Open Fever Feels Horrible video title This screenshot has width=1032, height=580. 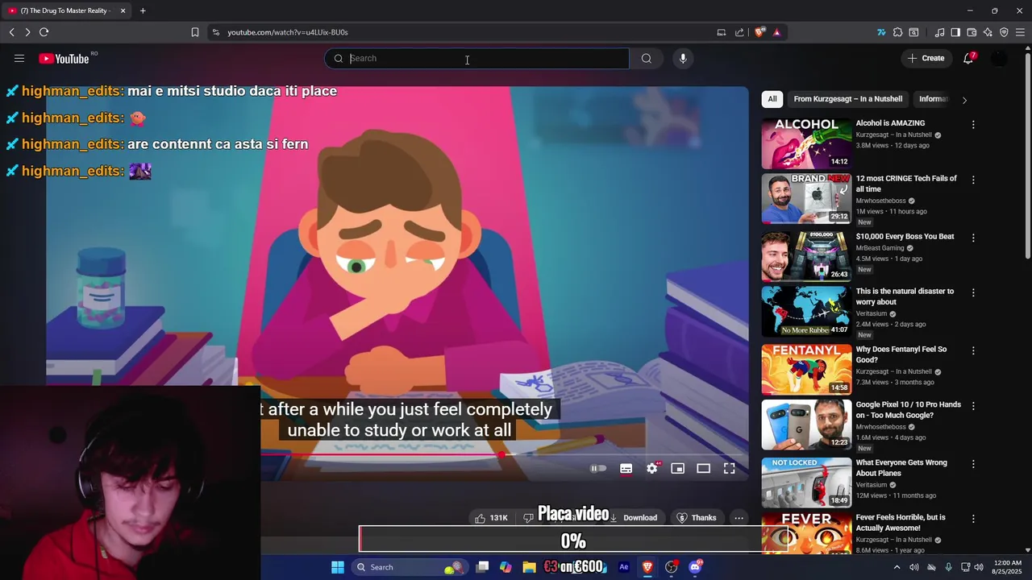pos(901,523)
